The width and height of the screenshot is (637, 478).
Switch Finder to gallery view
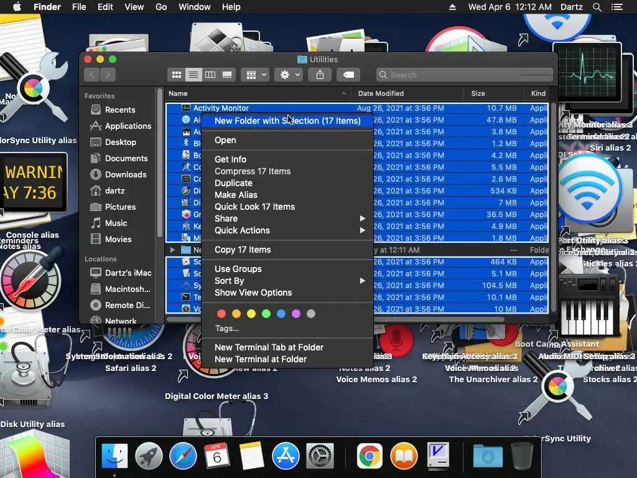(x=227, y=75)
